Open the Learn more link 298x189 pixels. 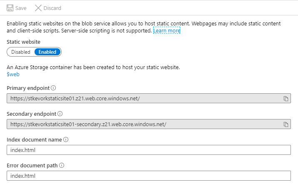[166, 31]
